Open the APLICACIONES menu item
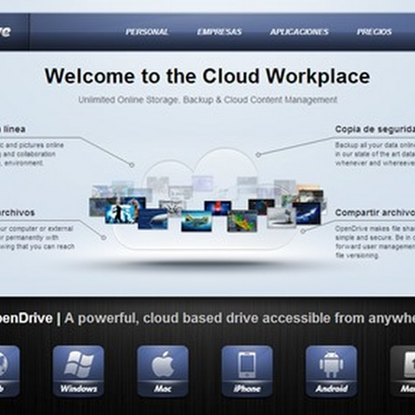Screen dimensions: 415x415 (x=299, y=32)
